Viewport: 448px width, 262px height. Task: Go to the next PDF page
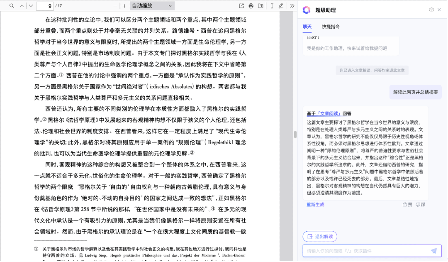pos(31,6)
